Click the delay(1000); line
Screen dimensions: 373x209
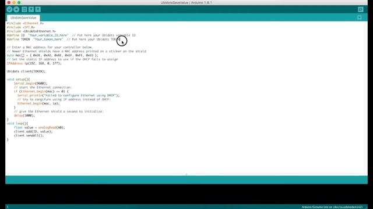24,116
